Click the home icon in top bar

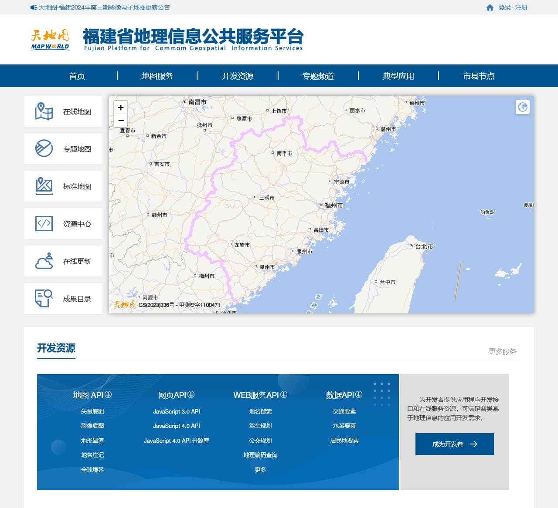click(490, 7)
